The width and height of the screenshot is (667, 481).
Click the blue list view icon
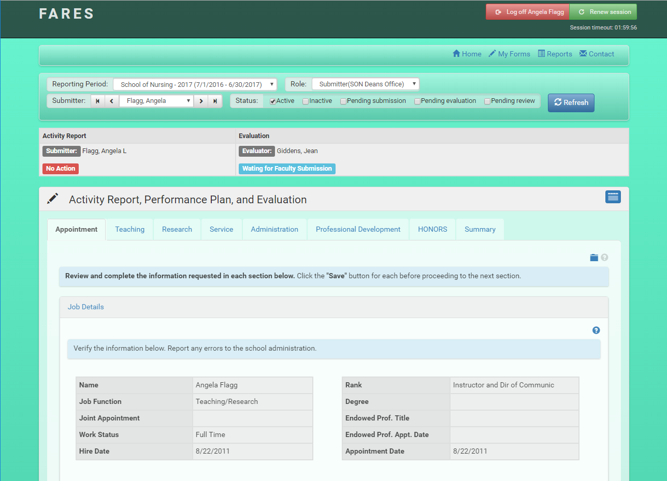point(613,197)
